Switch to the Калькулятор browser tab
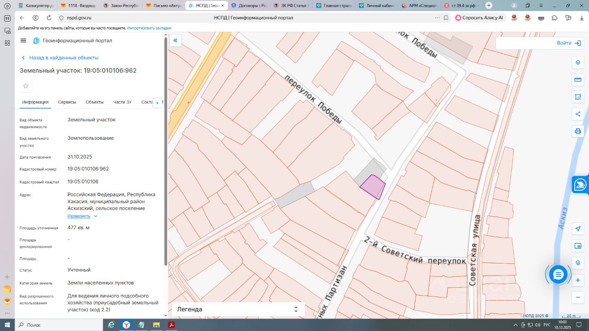This screenshot has height=331, width=589. click(35, 6)
